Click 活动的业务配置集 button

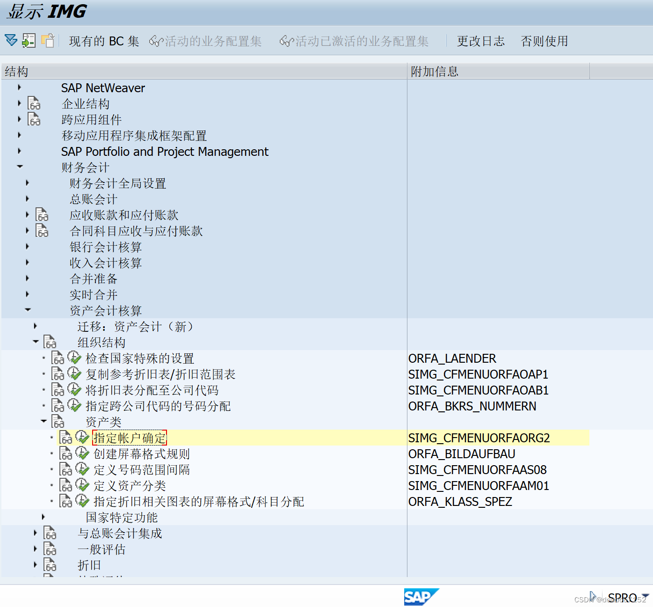tap(205, 41)
